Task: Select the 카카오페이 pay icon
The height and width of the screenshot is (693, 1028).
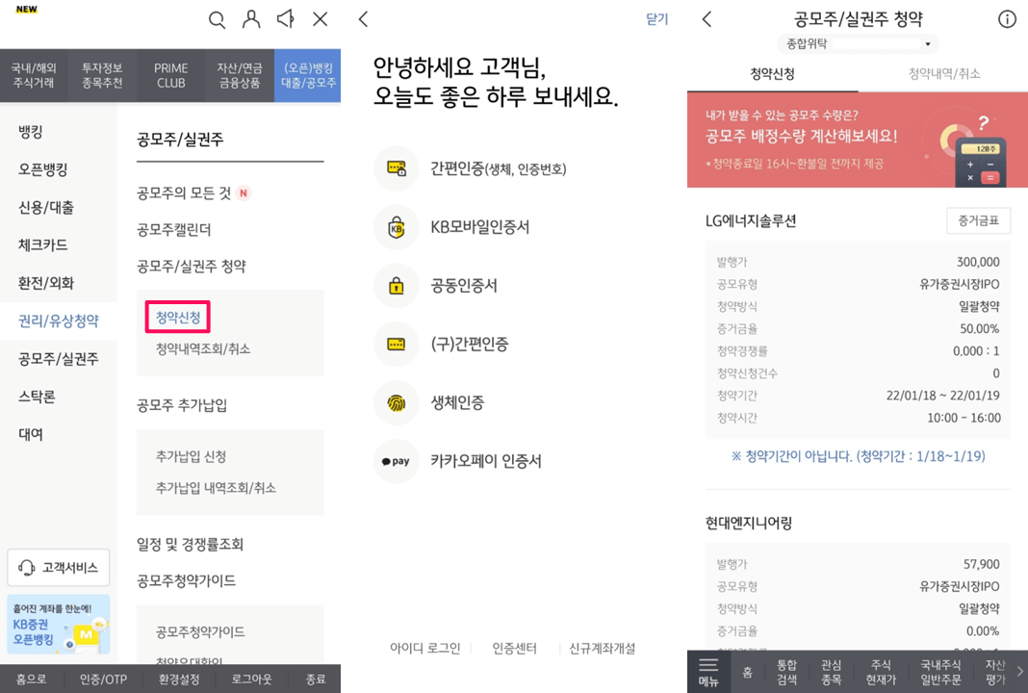Action: pos(396,461)
